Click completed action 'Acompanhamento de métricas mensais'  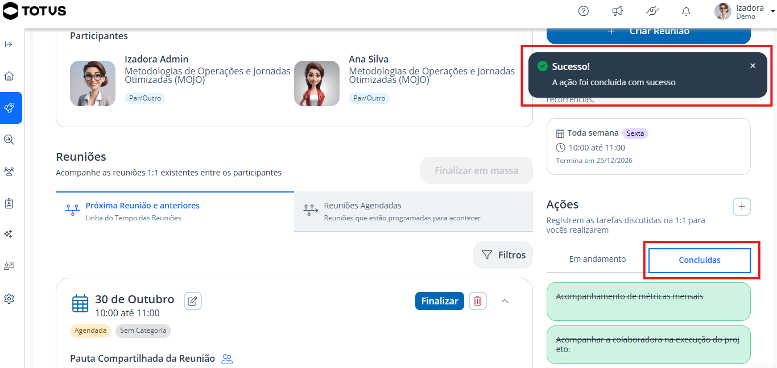point(648,302)
